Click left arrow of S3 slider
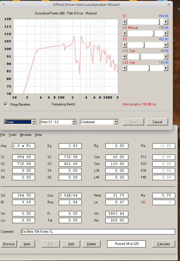Image resolution: width=180 pixels, height=261 pixels. [125, 45]
